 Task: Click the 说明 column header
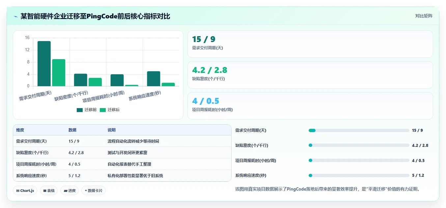(x=112, y=130)
